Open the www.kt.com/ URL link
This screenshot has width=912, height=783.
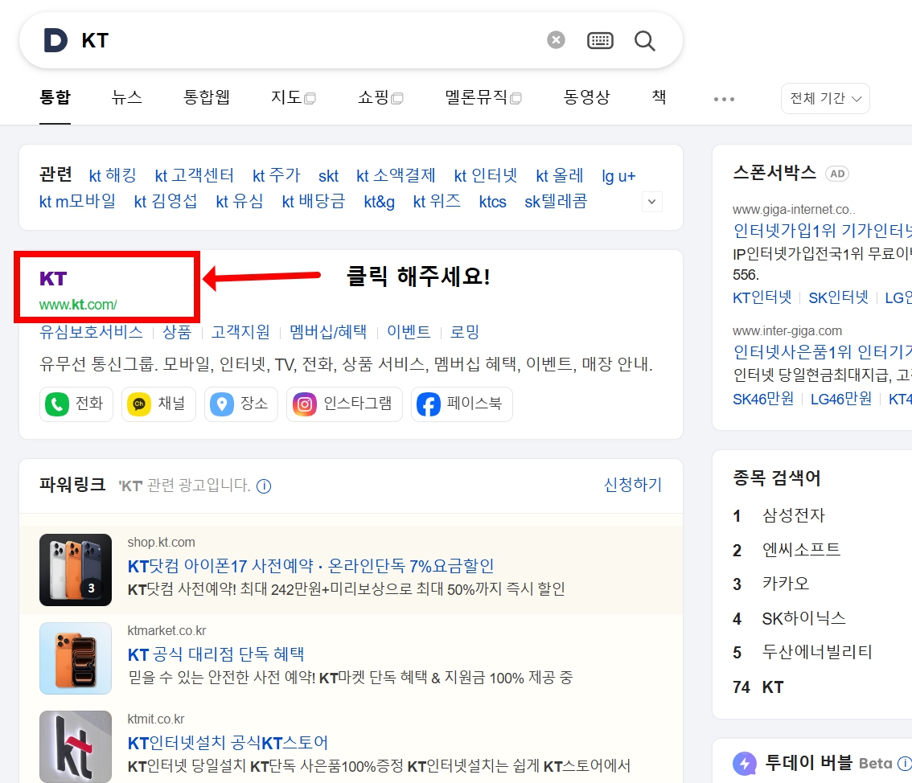pyautogui.click(x=78, y=305)
